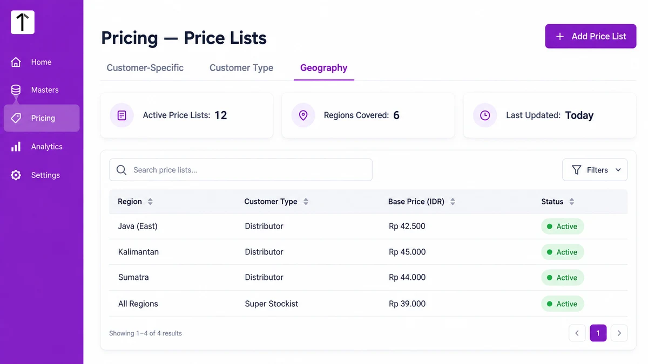Click the Last Updated clock icon
This screenshot has height=364, width=648.
[485, 115]
